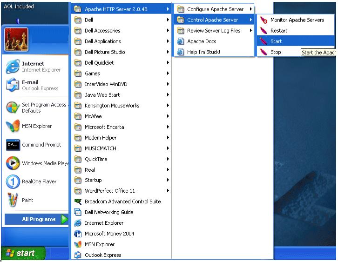Select Start to launch Apache server
Image resolution: width=338 pixels, height=262 pixels.
pos(276,41)
